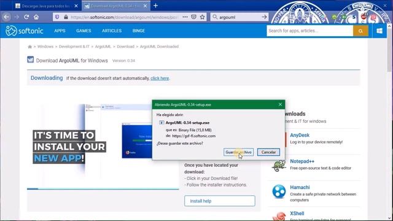393x221 pixels.
Task: Click the padlock site security icon
Action: click(x=66, y=17)
